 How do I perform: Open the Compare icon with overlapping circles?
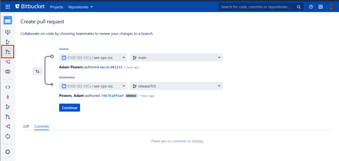pos(8,72)
